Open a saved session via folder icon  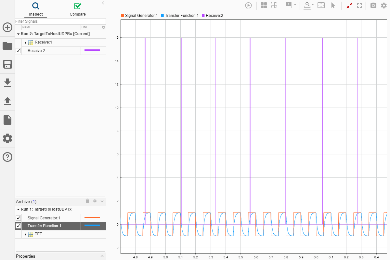(7, 46)
